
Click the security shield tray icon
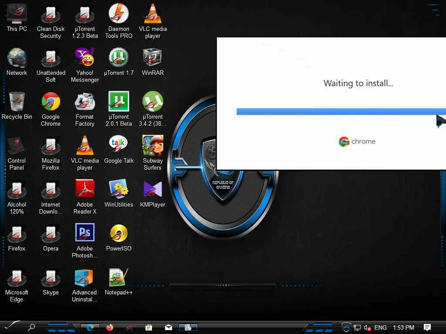346,327
